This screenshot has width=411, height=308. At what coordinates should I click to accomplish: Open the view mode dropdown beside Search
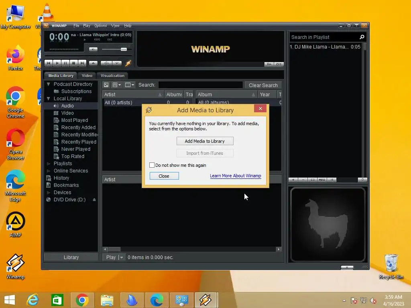point(117,85)
